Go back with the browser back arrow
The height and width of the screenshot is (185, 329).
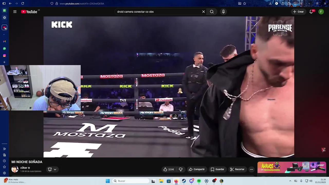10,3
